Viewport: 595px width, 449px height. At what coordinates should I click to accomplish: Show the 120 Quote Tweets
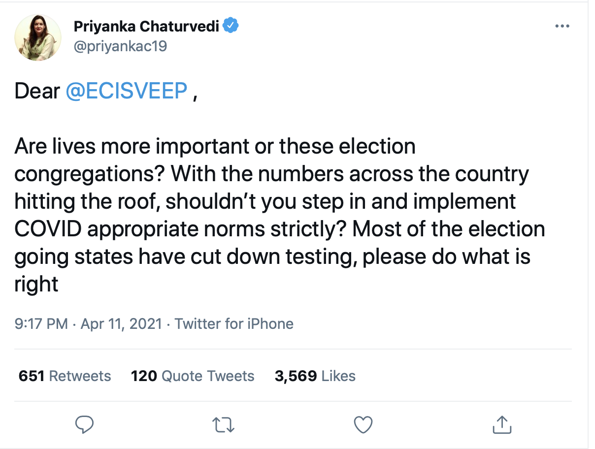coord(193,376)
